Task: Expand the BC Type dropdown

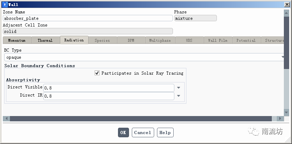Action: coord(283,57)
